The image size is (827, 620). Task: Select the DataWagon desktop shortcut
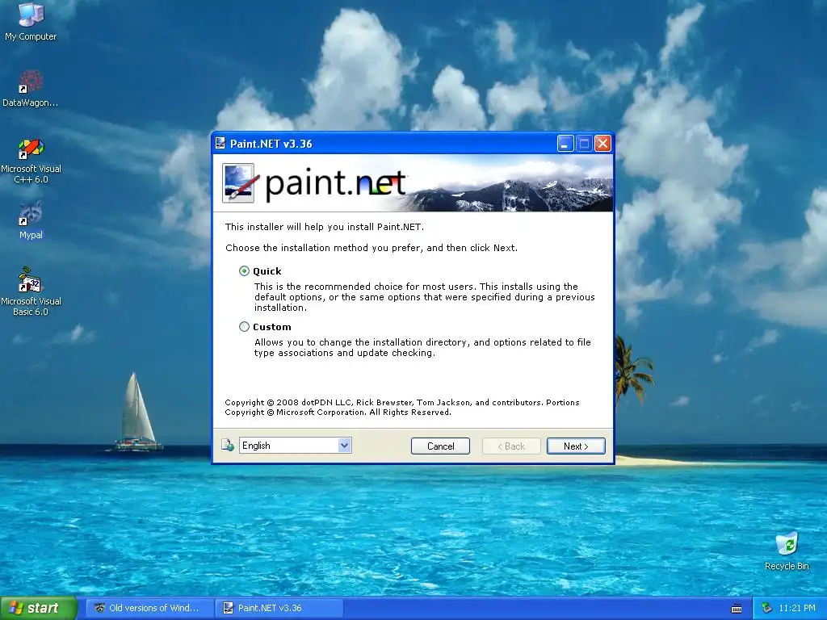coord(30,88)
